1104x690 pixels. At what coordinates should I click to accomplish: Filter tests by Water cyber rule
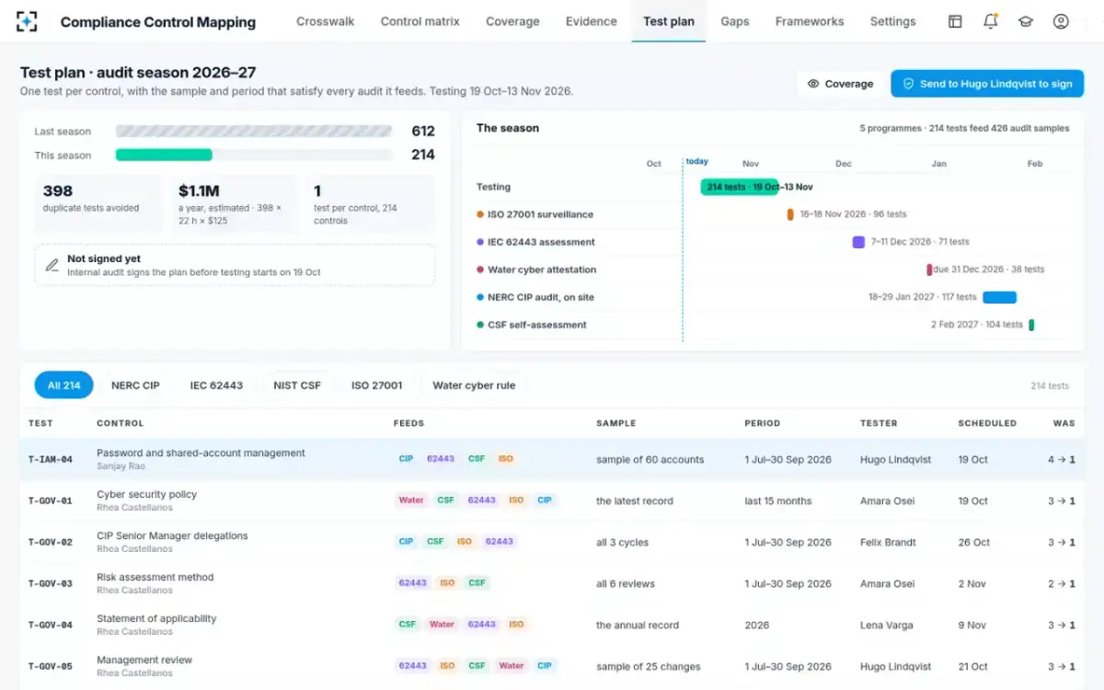474,385
